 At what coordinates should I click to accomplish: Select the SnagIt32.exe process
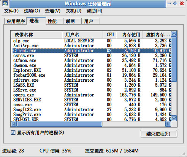click(92, 110)
